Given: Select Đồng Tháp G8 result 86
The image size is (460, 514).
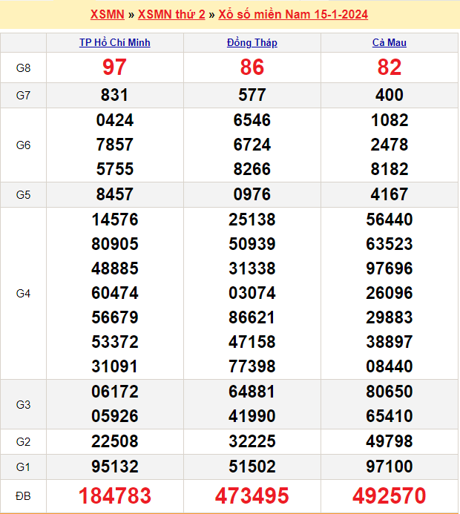Looking at the screenshot, I should coord(252,68).
